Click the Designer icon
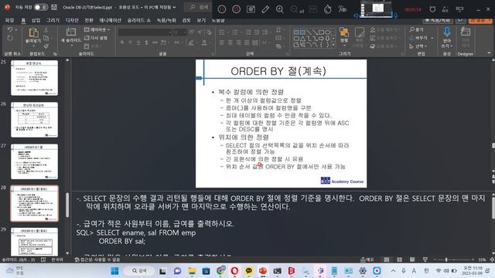The height and width of the screenshot is (278, 495). coord(466,32)
